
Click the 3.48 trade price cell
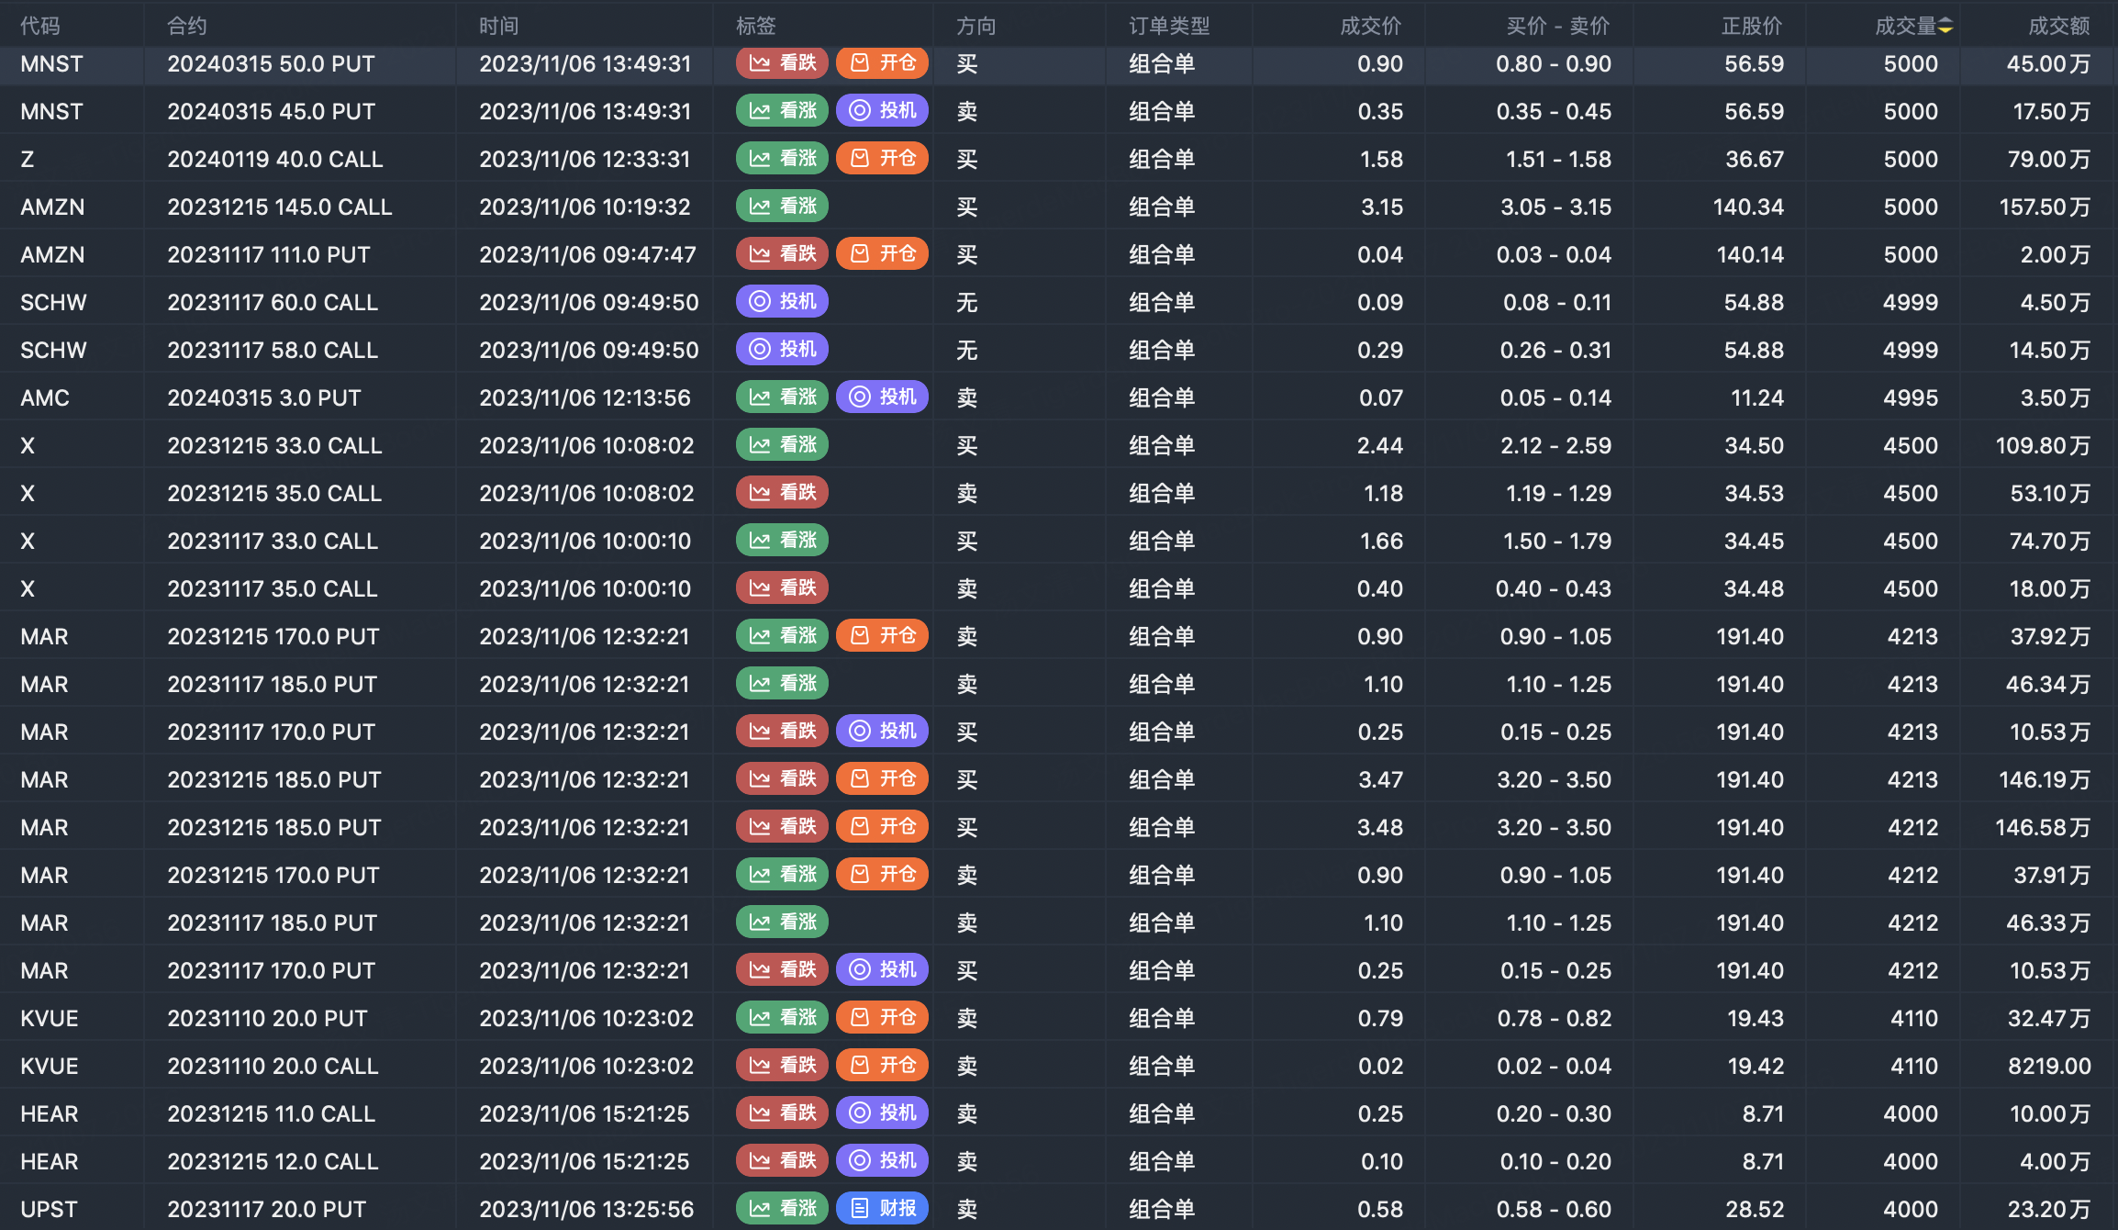[x=1380, y=827]
